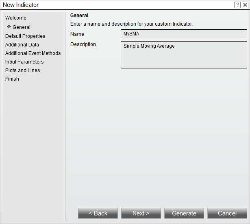Proceed with the Next button
The width and height of the screenshot is (250, 224).
tap(141, 213)
